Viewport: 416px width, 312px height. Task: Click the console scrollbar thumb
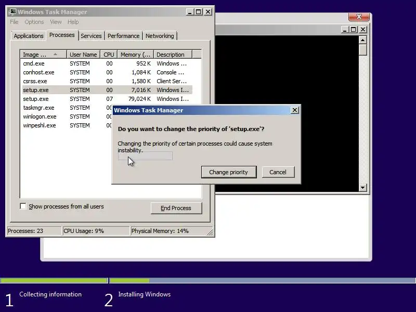click(362, 50)
